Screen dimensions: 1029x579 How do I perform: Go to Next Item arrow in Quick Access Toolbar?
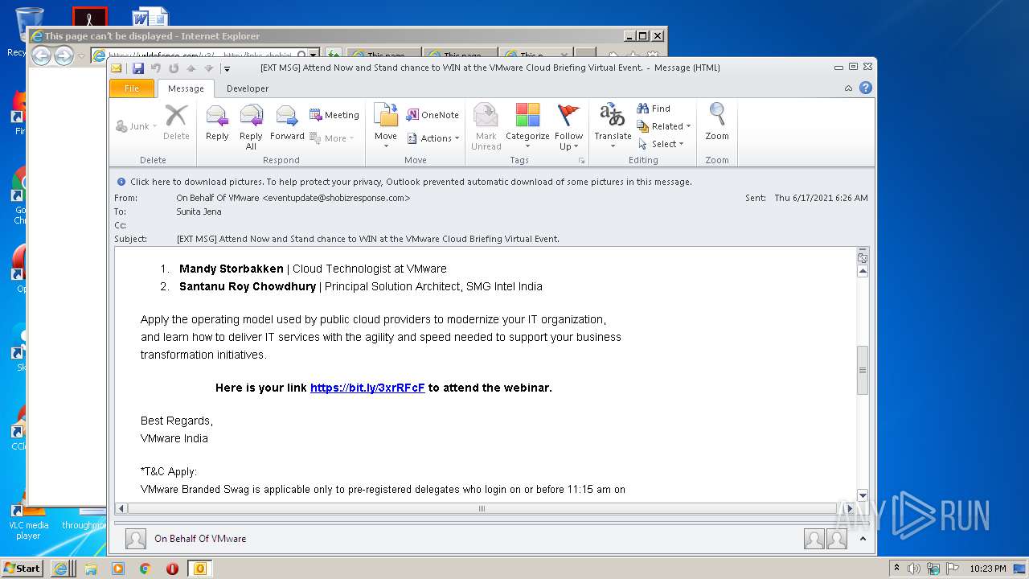[209, 68]
